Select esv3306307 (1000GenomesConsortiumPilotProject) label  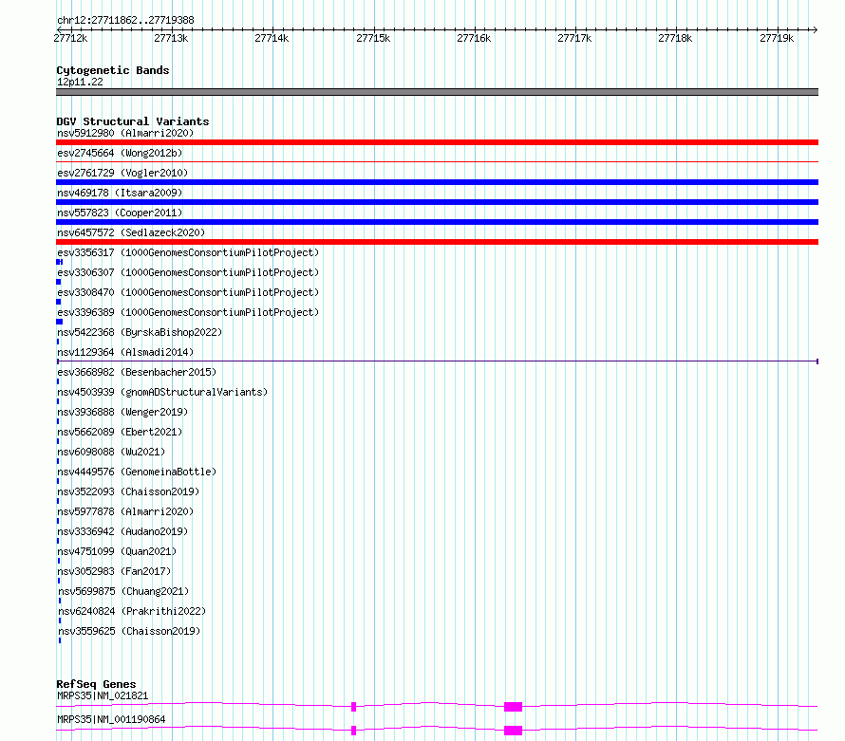[188, 272]
